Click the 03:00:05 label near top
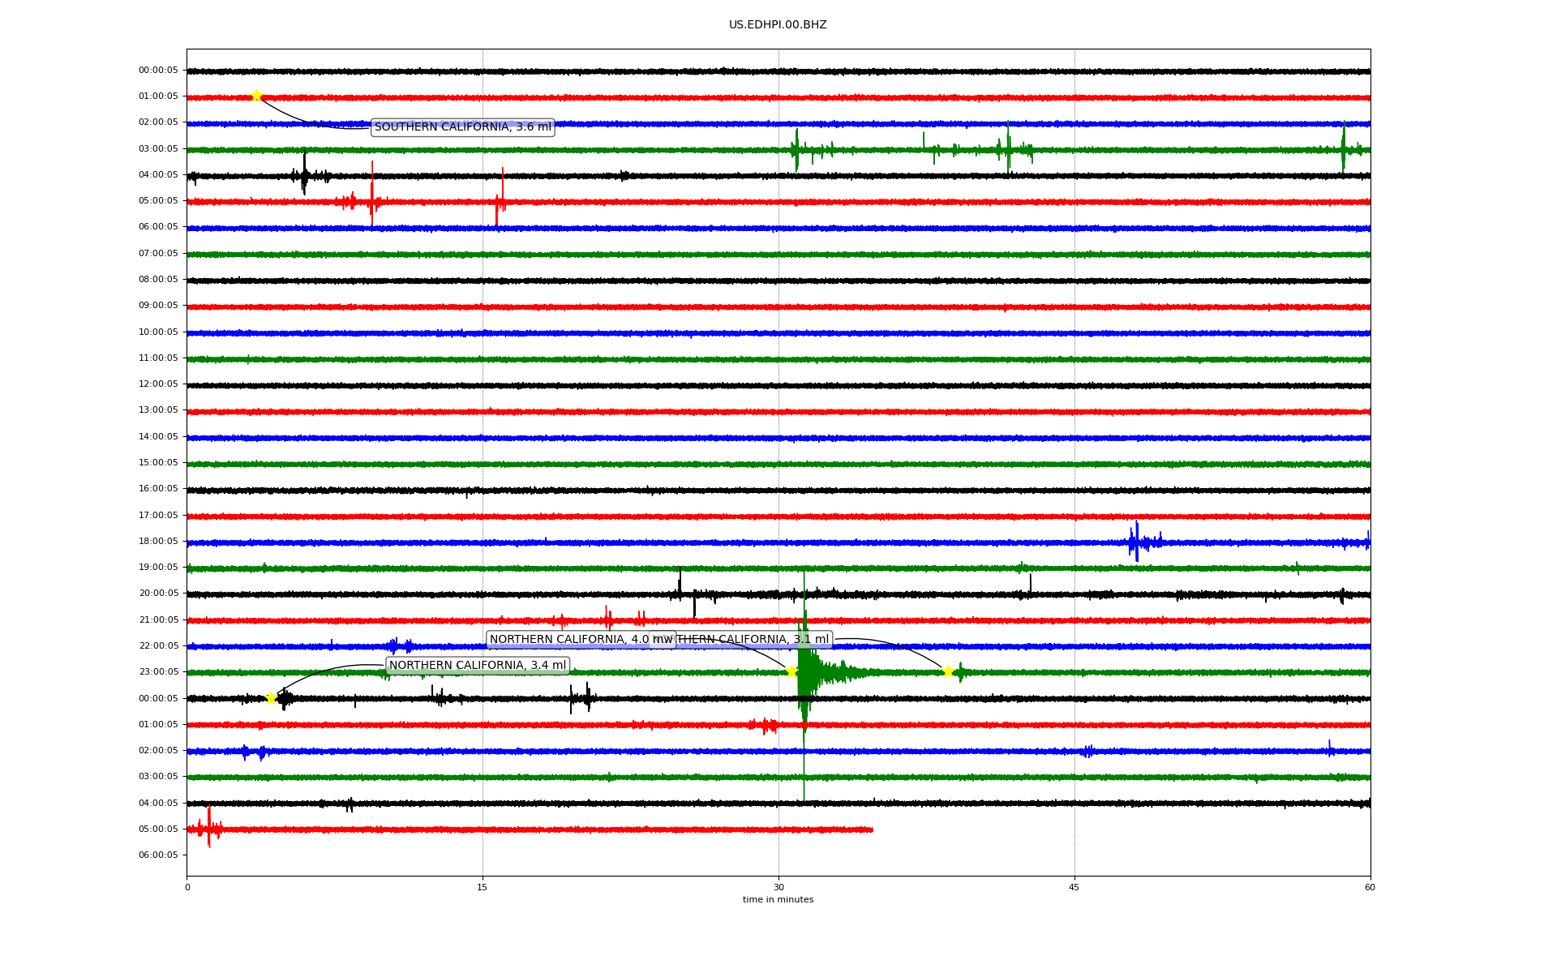 (158, 149)
